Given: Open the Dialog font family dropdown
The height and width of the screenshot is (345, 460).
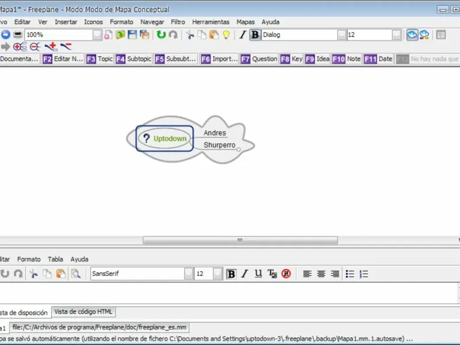Looking at the screenshot, I should tap(342, 35).
